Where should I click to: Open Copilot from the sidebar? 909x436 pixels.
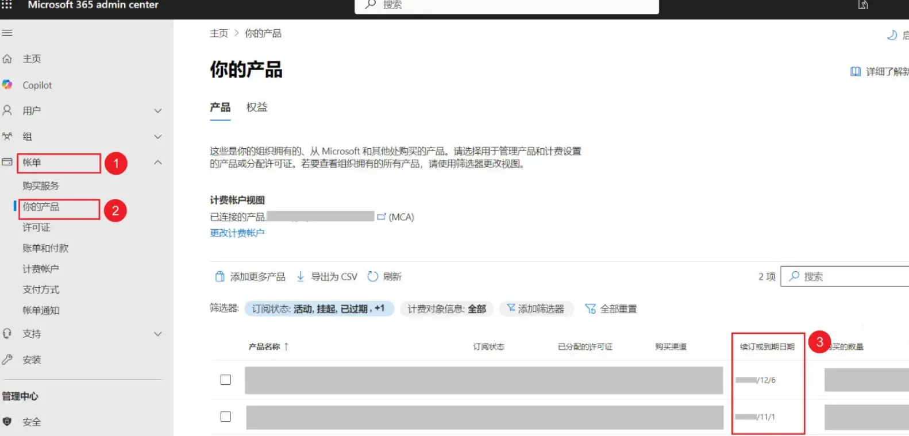tap(37, 85)
